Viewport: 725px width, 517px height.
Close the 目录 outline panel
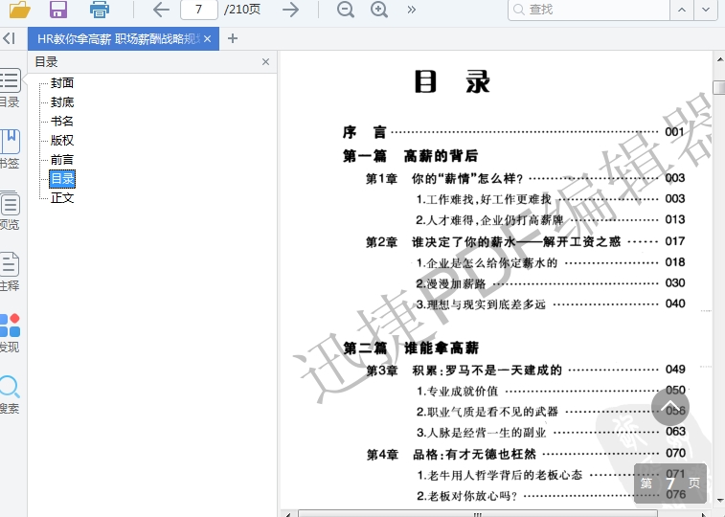265,61
